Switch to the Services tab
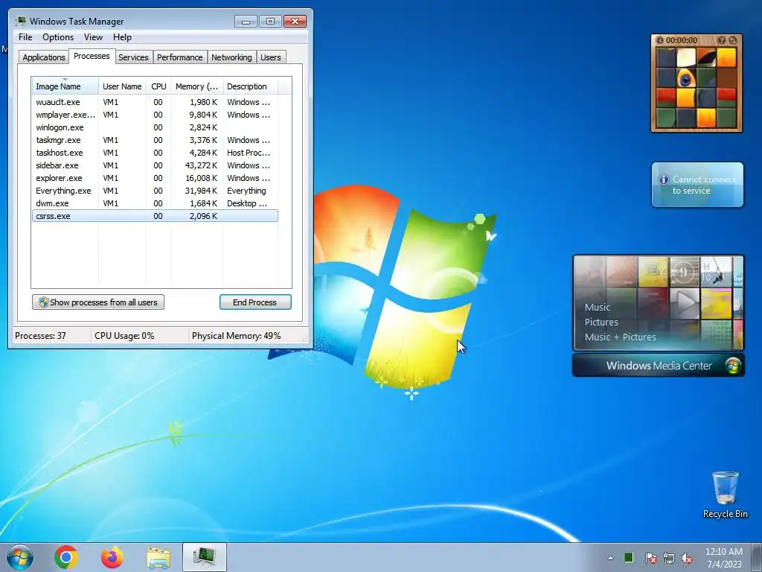762x572 pixels. (x=133, y=57)
